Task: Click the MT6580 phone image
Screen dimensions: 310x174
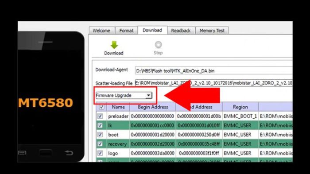Action: (x=51, y=97)
